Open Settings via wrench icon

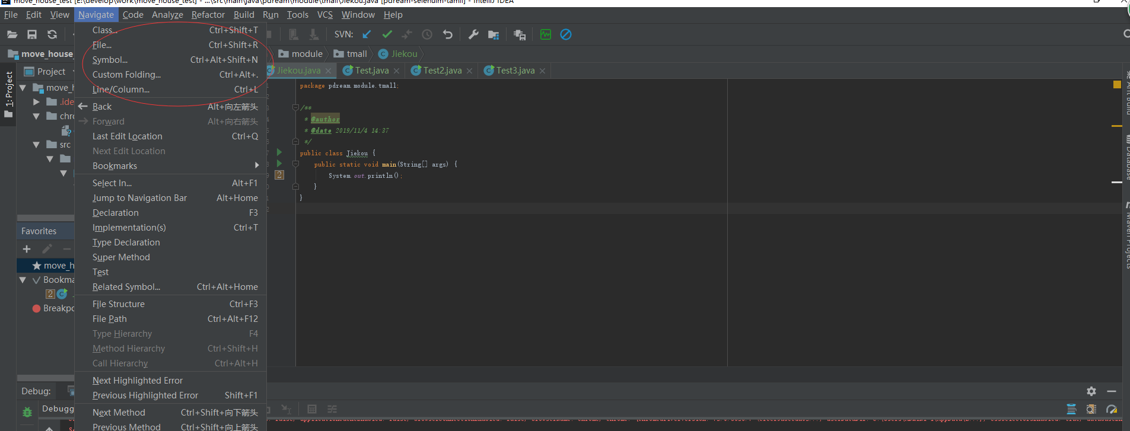(473, 34)
